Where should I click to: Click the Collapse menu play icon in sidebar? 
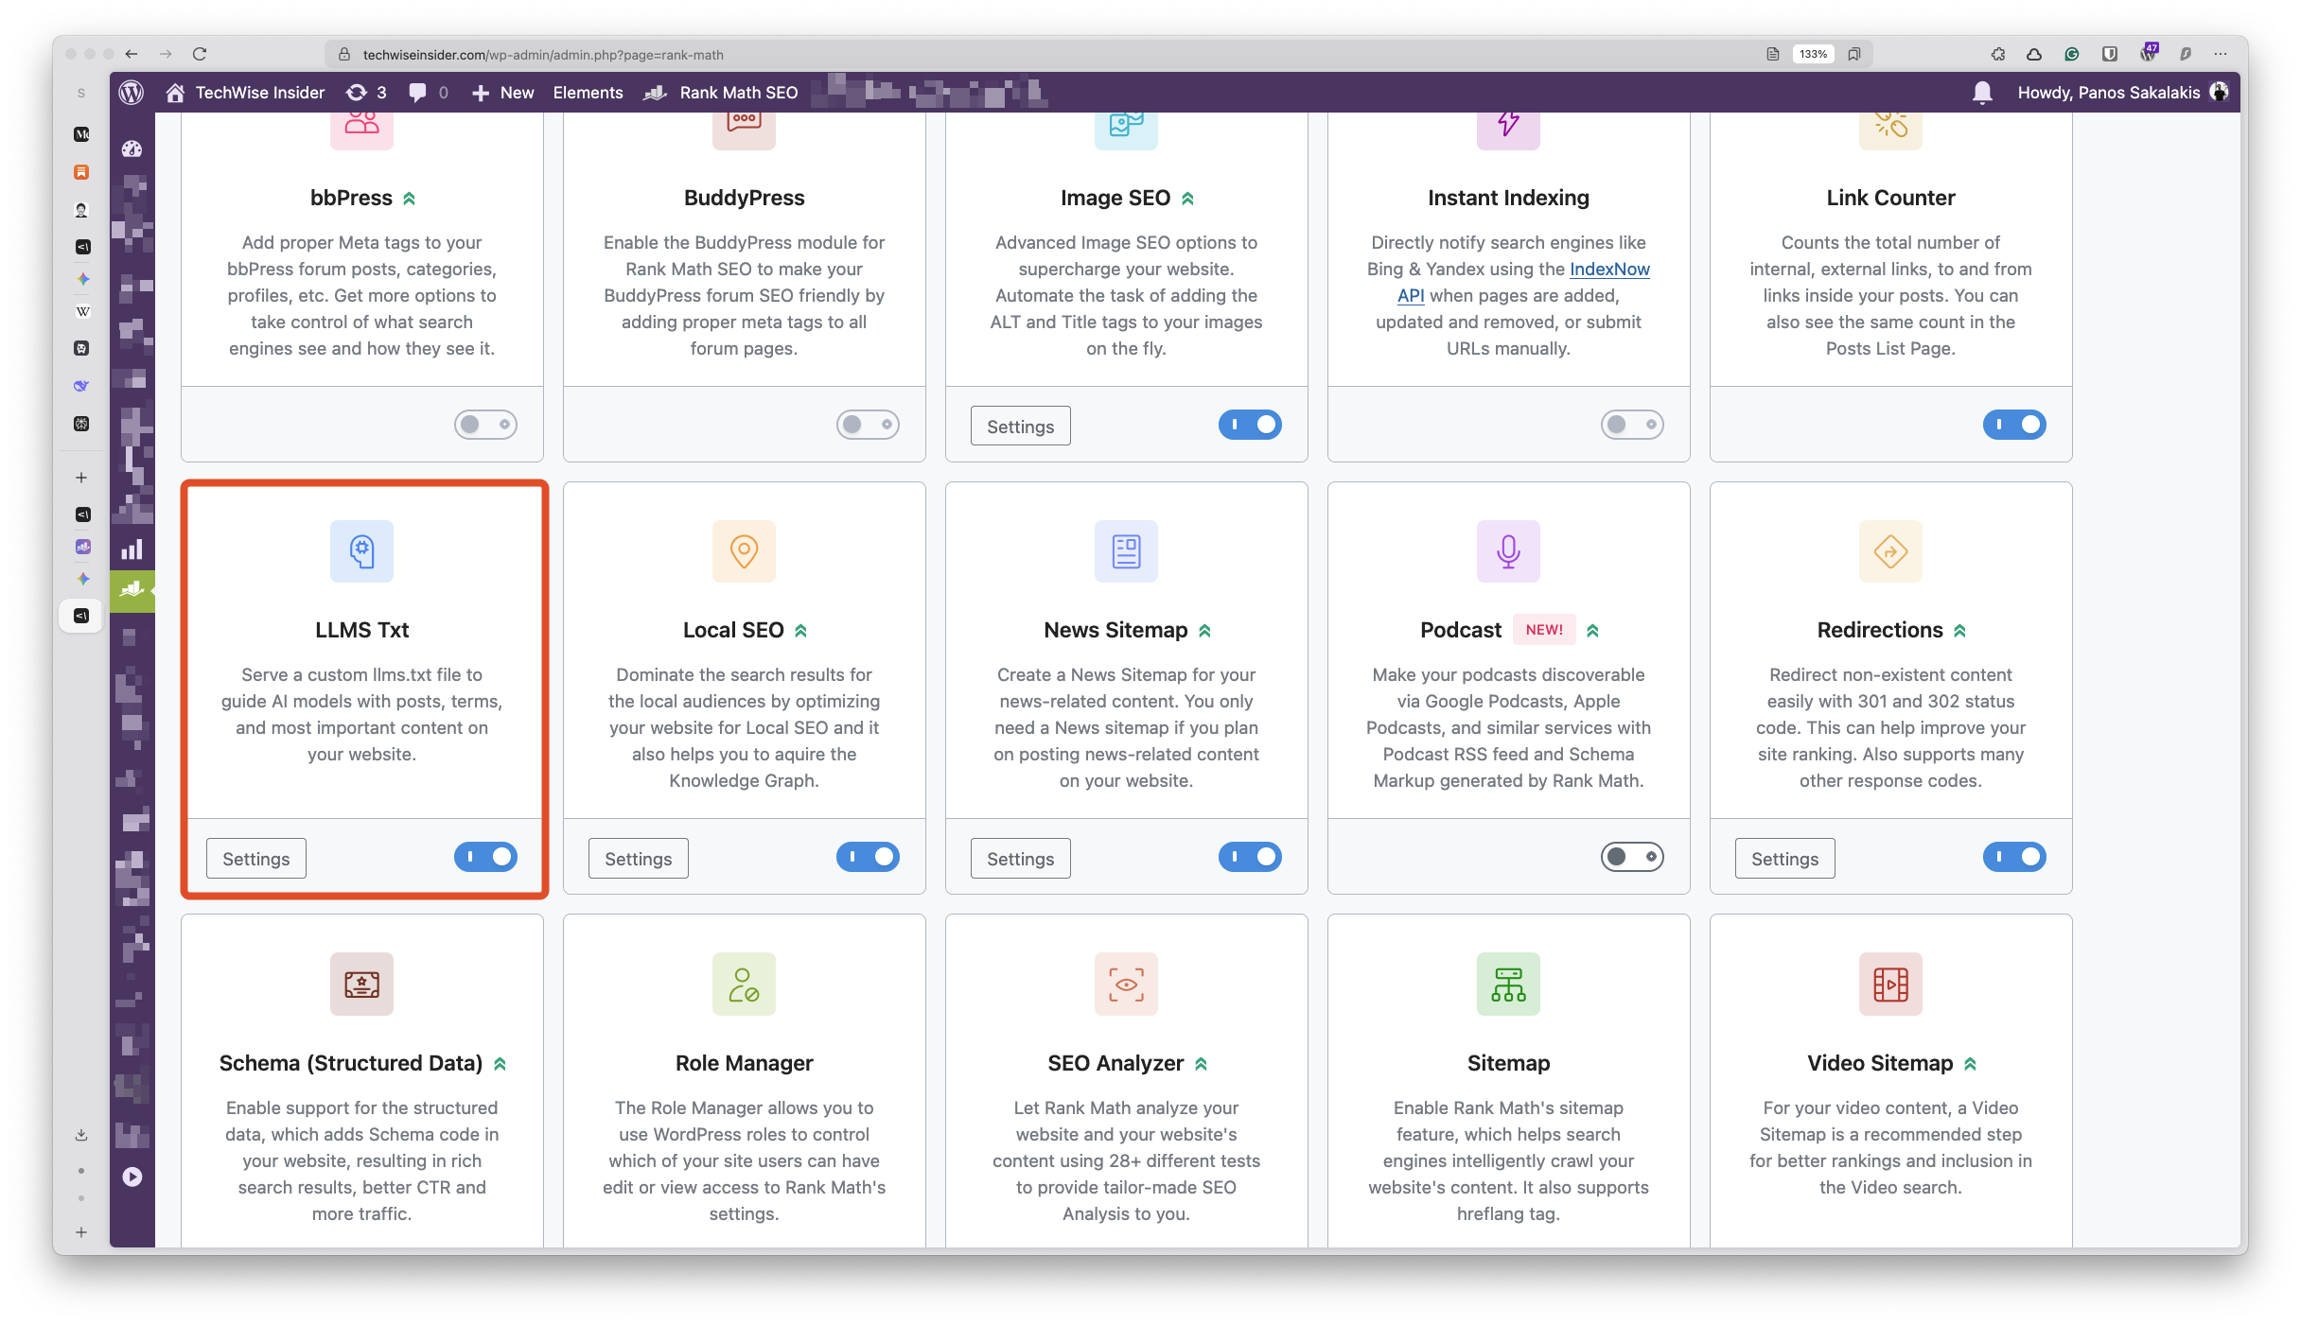point(132,1177)
